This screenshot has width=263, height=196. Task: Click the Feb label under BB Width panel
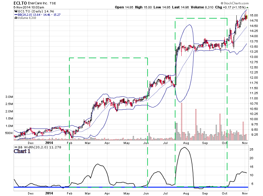point(69,193)
